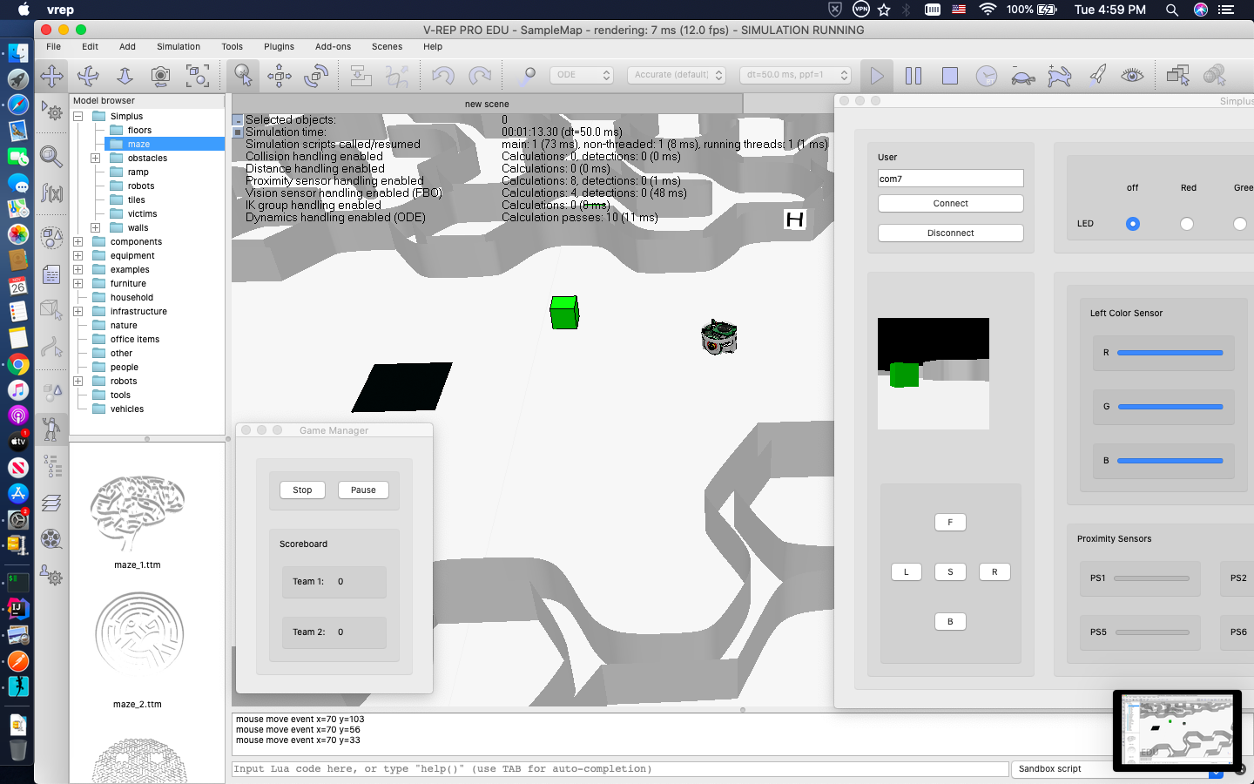Expand the obstacles folder
Image resolution: width=1254 pixels, height=784 pixels.
pyautogui.click(x=96, y=158)
